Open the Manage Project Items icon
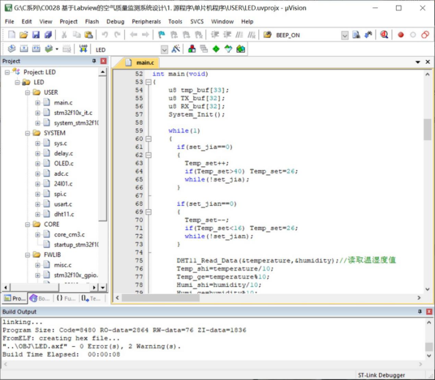The width and height of the screenshot is (435, 380). click(192, 49)
